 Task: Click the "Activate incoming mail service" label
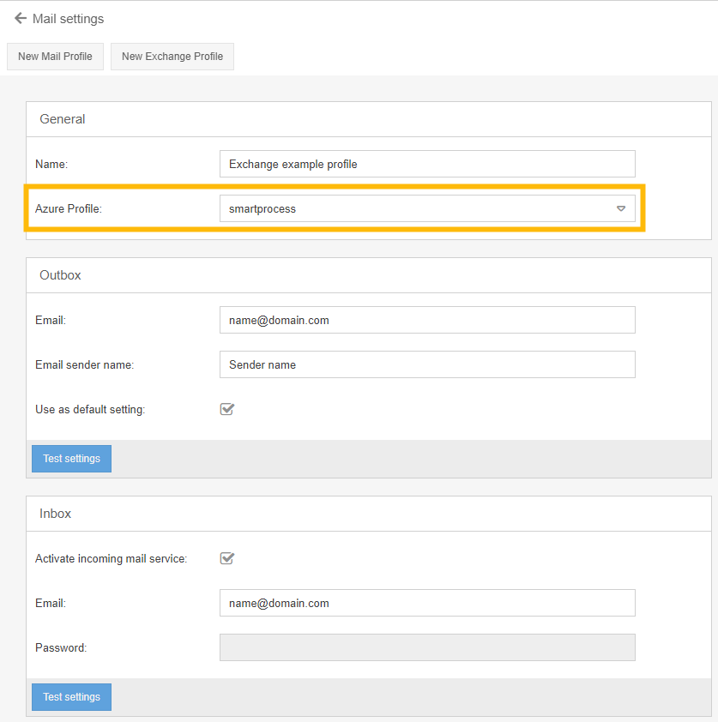tap(111, 558)
